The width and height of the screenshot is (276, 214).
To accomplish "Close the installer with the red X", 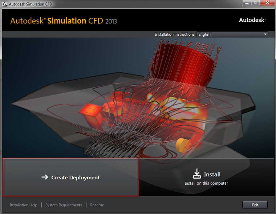I will pos(266,3).
